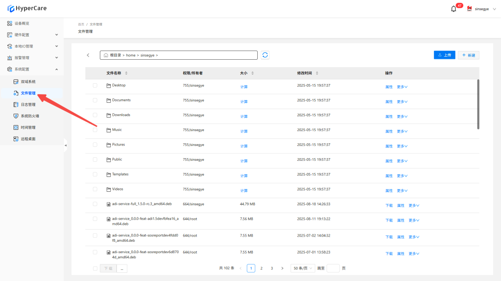Open 更多 dropdown for Downloads row
The width and height of the screenshot is (501, 281).
tap(402, 117)
